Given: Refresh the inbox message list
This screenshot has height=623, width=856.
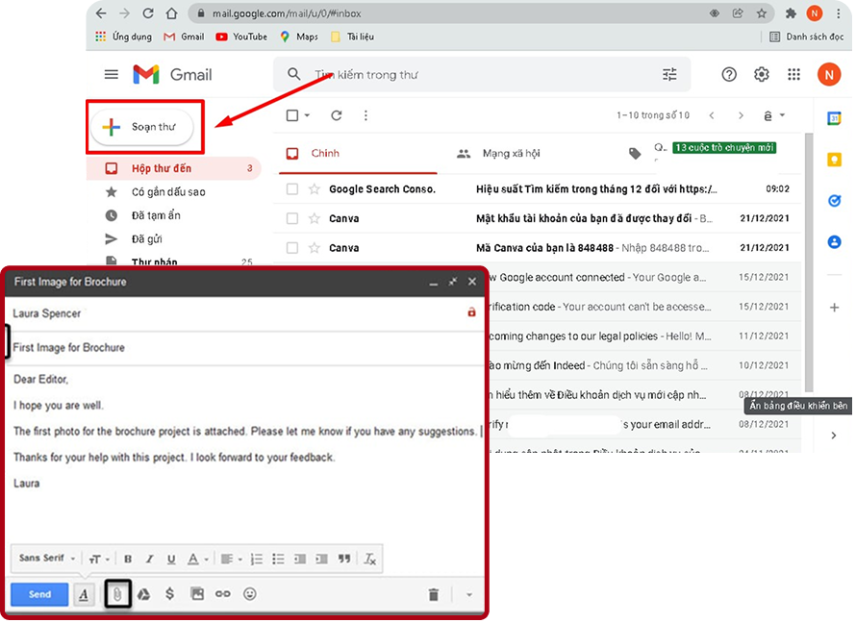Looking at the screenshot, I should point(337,115).
